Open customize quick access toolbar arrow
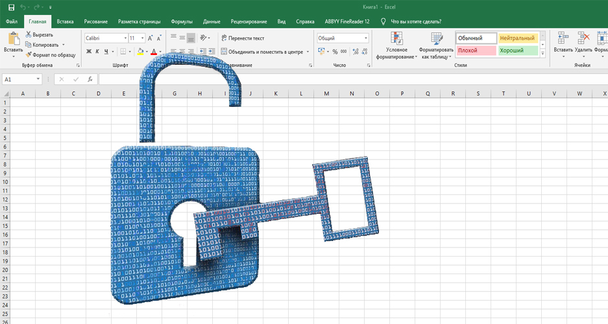 click(x=51, y=7)
